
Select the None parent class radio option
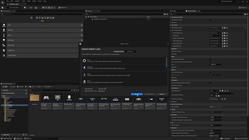(x=124, y=61)
